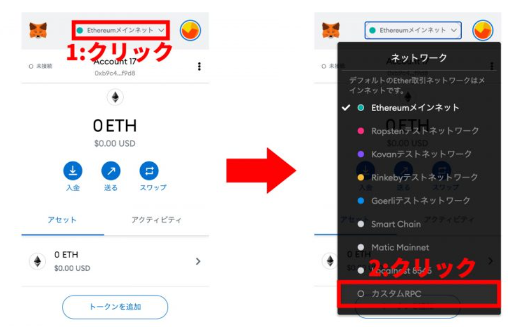Viewport: 508px width, 327px height.
Task: Select Goerliテストネットワーク network
Action: point(414,200)
